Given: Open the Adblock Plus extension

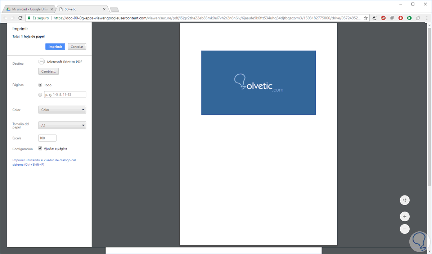Looking at the screenshot, I should (383, 18).
